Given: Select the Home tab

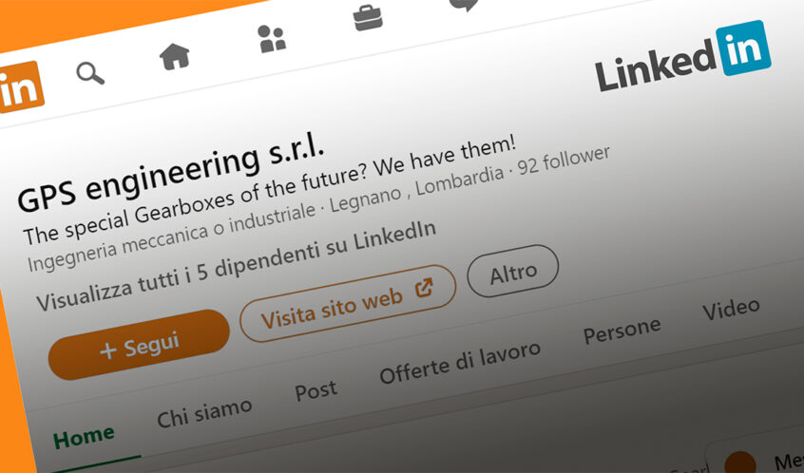Looking at the screenshot, I should coord(84,438).
